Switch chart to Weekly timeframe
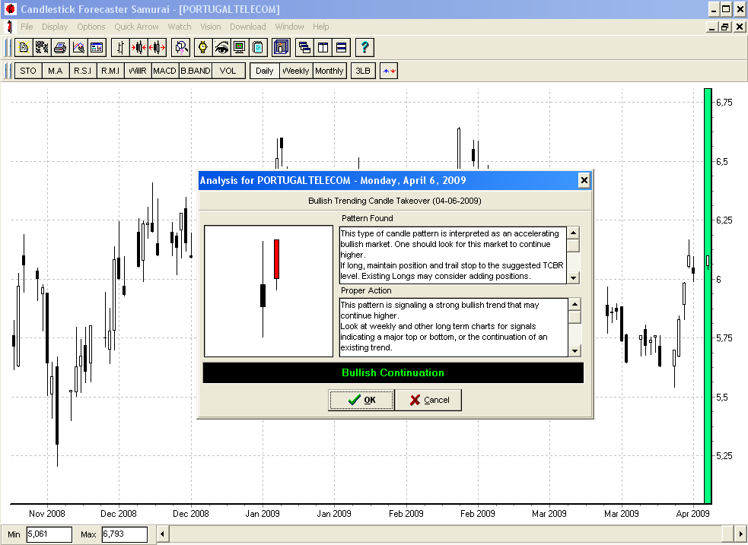 pos(296,71)
